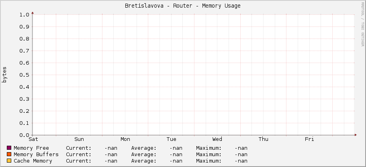
Task: Click the 'Thu' x-axis label
Action: (x=263, y=139)
